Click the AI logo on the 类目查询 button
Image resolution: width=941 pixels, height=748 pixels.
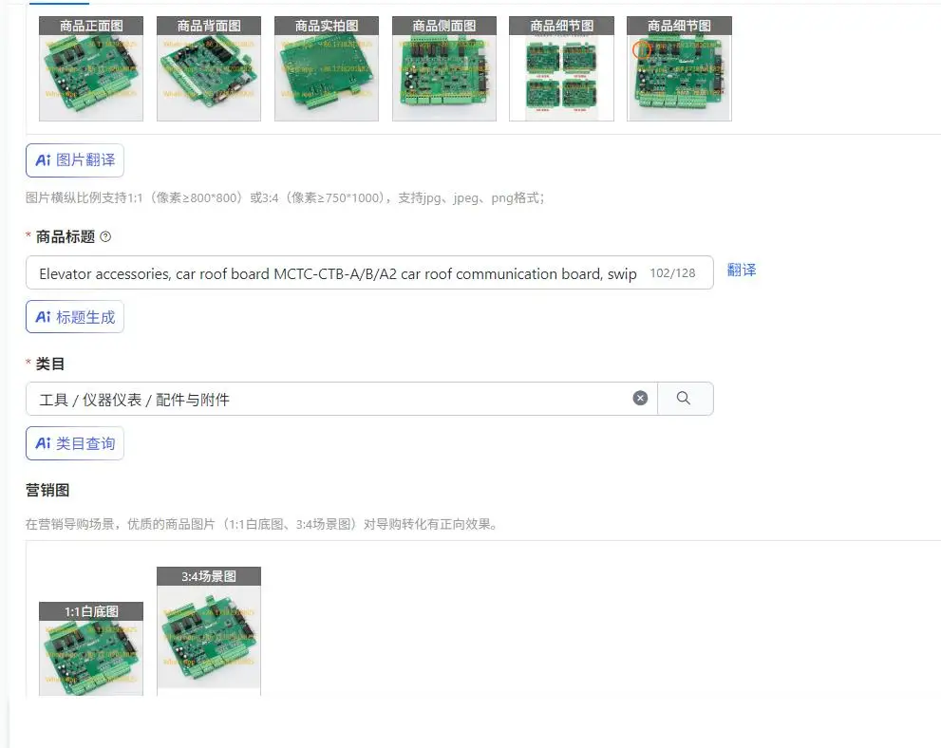click(x=44, y=443)
